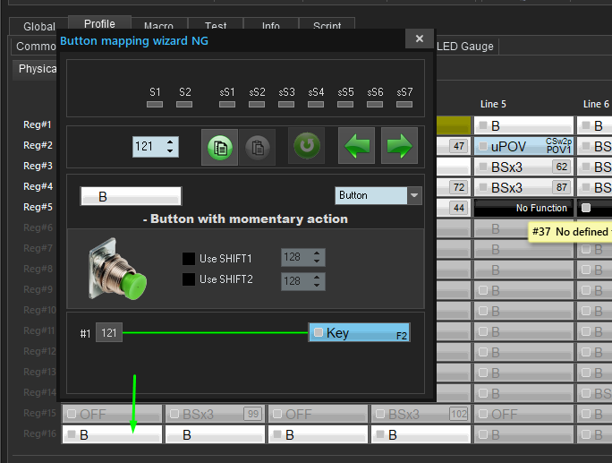Adjust the SHIFT1 value 128 spinner
Image resolution: width=612 pixels, height=463 pixels.
[x=316, y=258]
